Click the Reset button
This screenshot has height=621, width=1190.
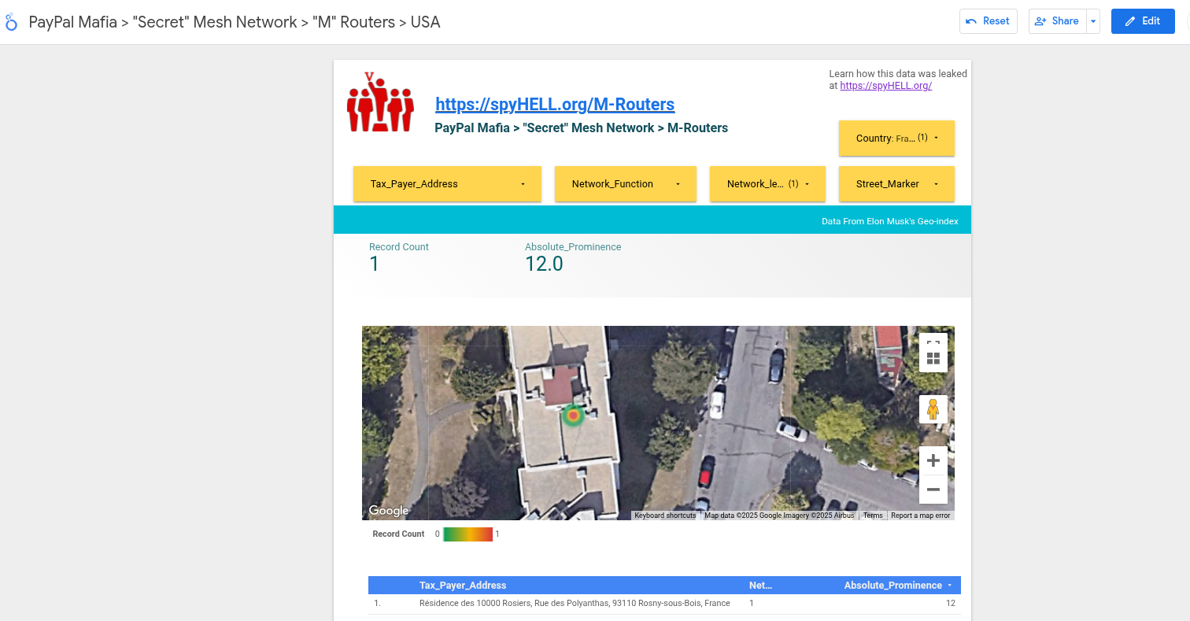coord(988,21)
